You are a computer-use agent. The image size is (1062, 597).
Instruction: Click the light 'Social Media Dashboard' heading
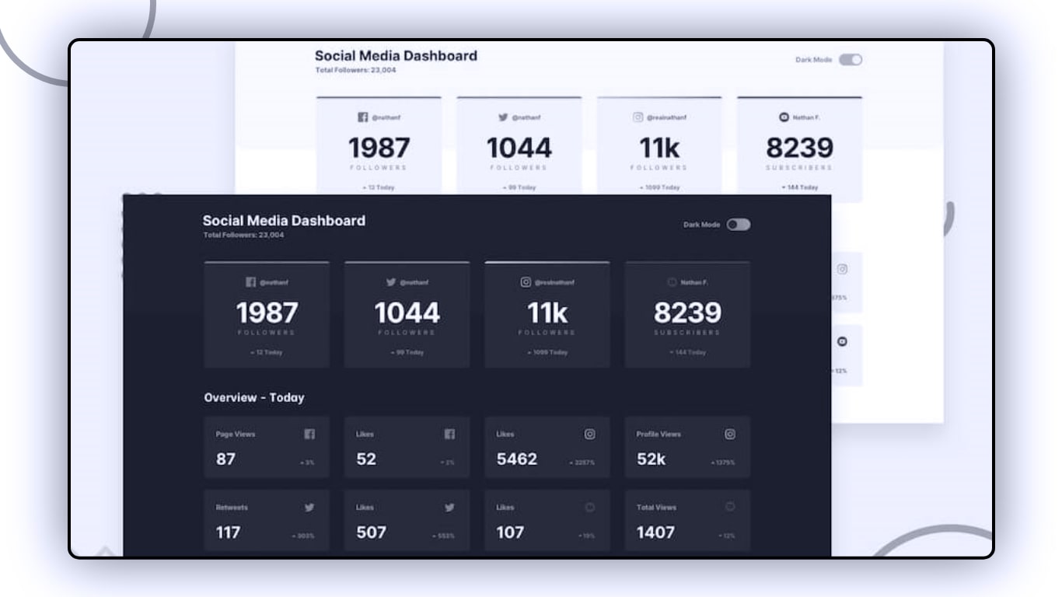coord(396,56)
